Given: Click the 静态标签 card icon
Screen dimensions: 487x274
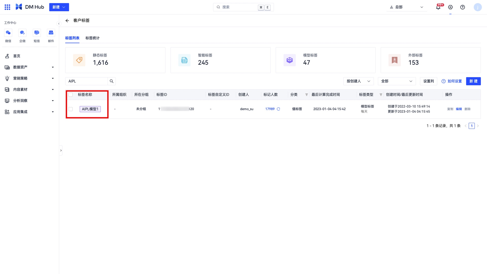Looking at the screenshot, I should click(x=79, y=60).
